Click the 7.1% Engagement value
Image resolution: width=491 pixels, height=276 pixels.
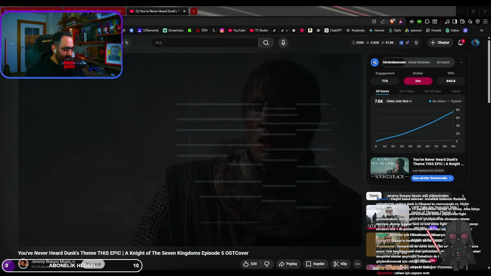[385, 81]
